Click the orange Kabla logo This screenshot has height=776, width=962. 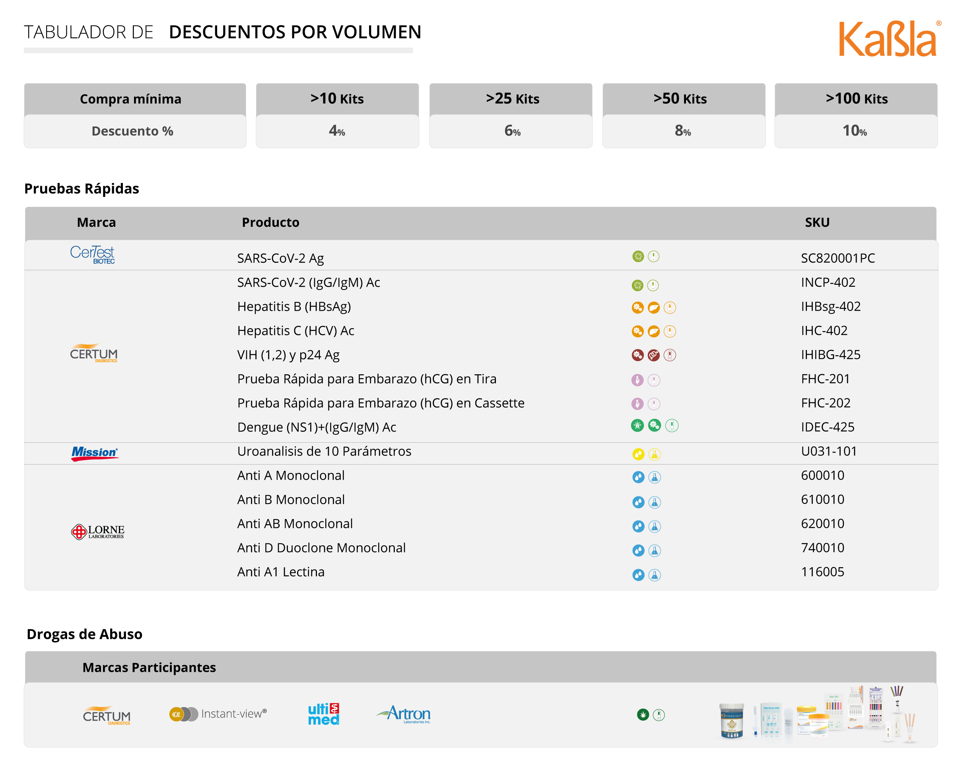tap(889, 39)
